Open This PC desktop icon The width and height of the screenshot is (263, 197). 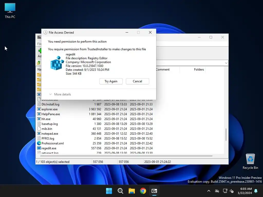(10, 11)
